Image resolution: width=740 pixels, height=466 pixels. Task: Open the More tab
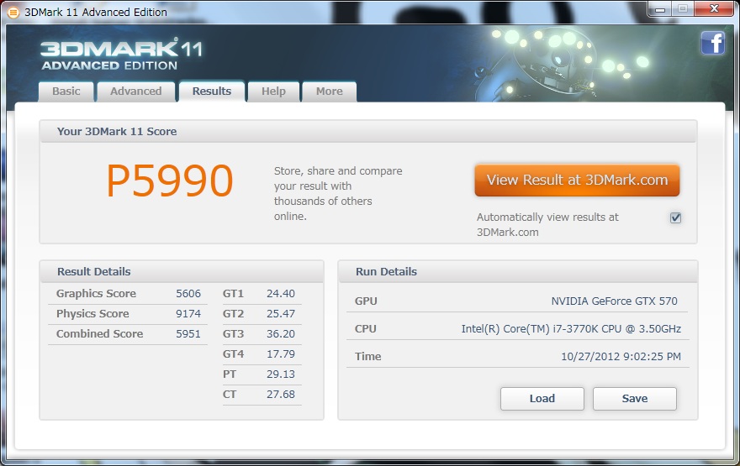330,92
